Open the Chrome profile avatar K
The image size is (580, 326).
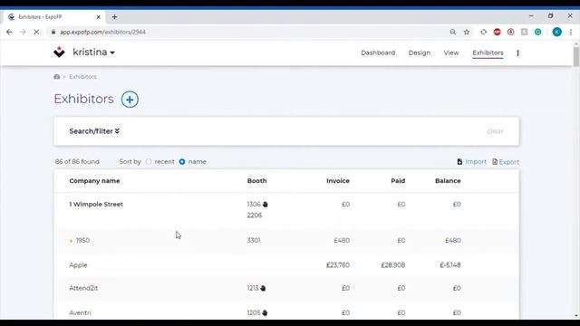coord(557,33)
